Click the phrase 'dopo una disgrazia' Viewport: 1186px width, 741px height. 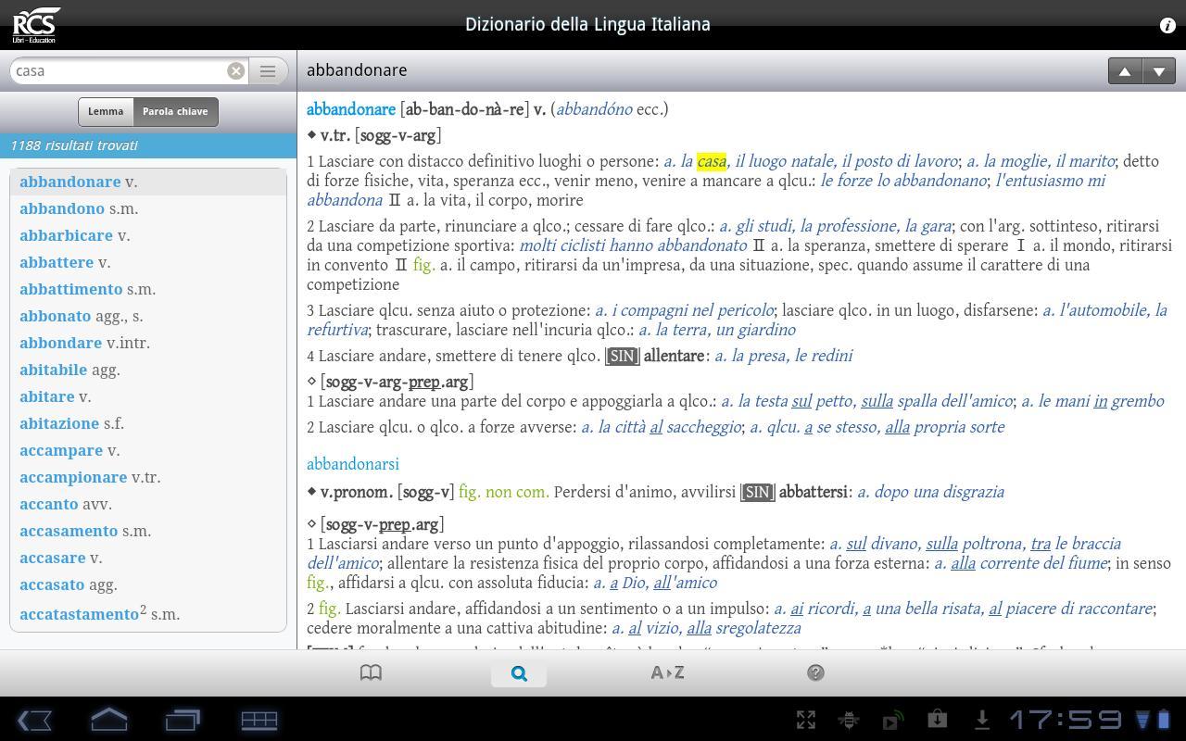point(940,492)
